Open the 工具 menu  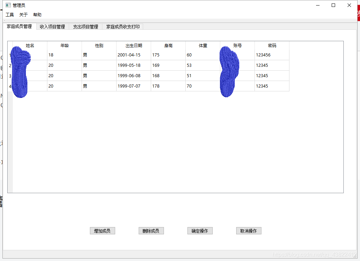(x=10, y=15)
